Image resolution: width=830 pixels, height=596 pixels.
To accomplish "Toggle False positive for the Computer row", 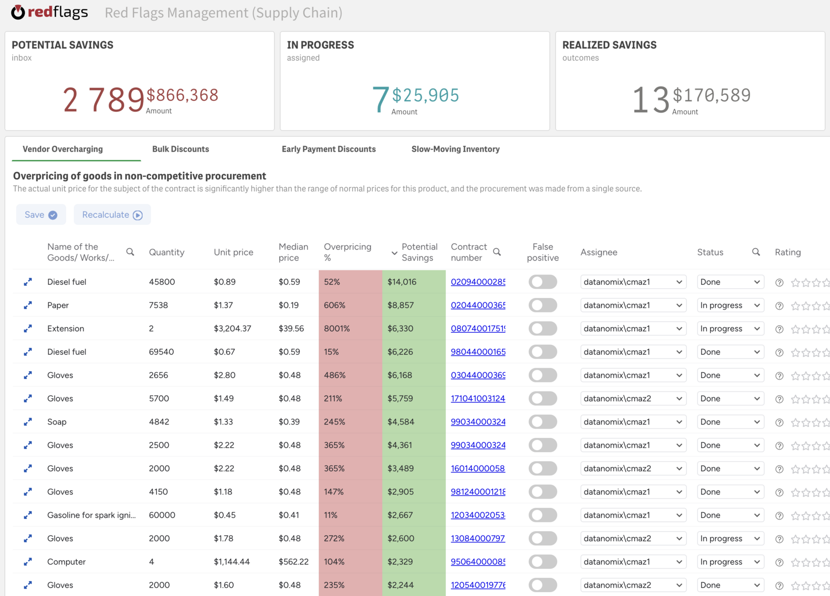I will pyautogui.click(x=542, y=562).
